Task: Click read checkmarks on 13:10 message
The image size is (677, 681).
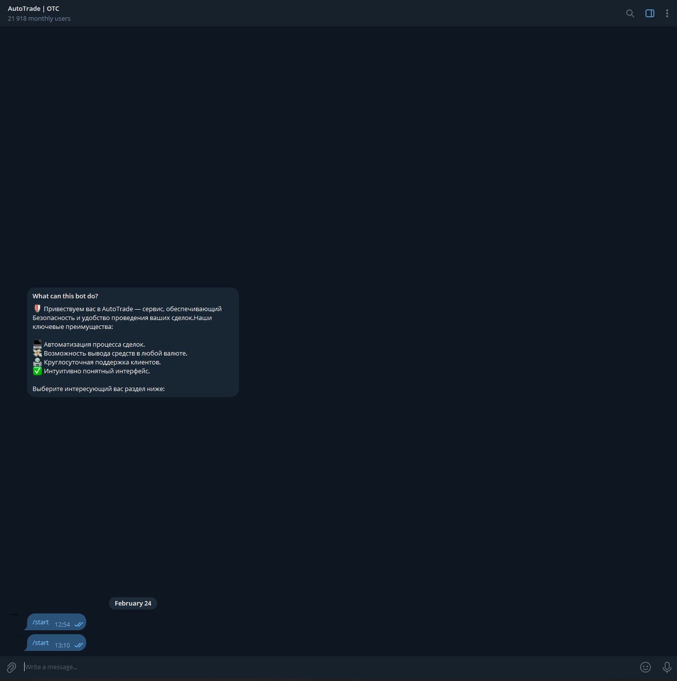Action: (x=79, y=645)
